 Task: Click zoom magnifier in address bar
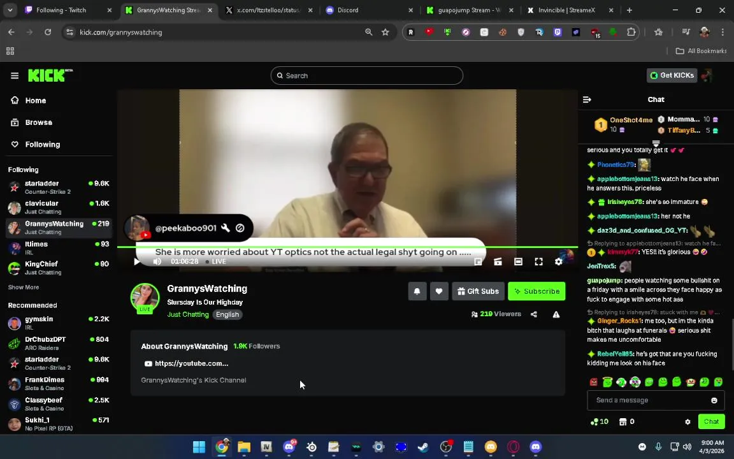tap(368, 32)
